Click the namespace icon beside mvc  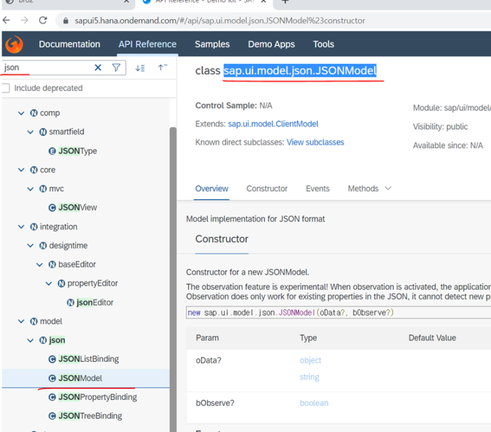pyautogui.click(x=43, y=189)
